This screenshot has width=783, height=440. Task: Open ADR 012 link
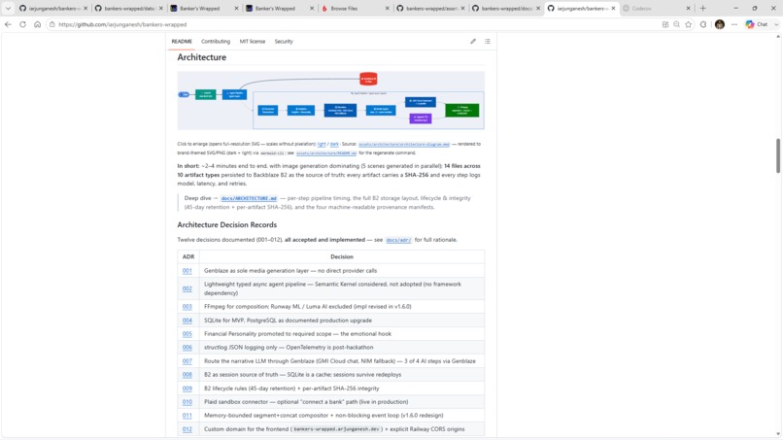pyautogui.click(x=187, y=429)
